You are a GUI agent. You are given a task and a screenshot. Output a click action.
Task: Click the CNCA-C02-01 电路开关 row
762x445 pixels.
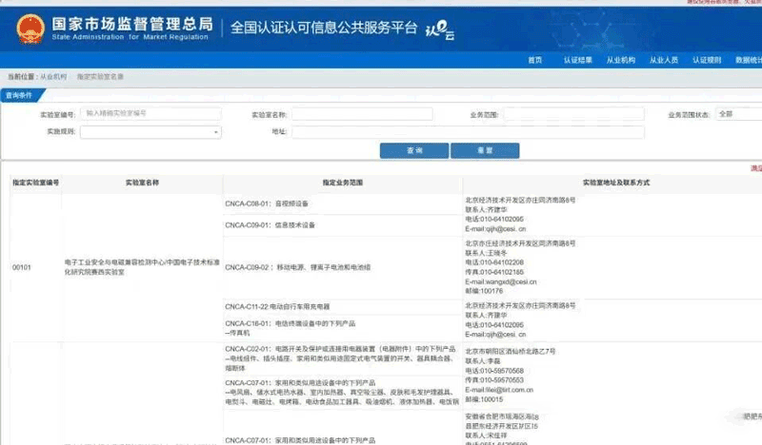(x=343, y=358)
